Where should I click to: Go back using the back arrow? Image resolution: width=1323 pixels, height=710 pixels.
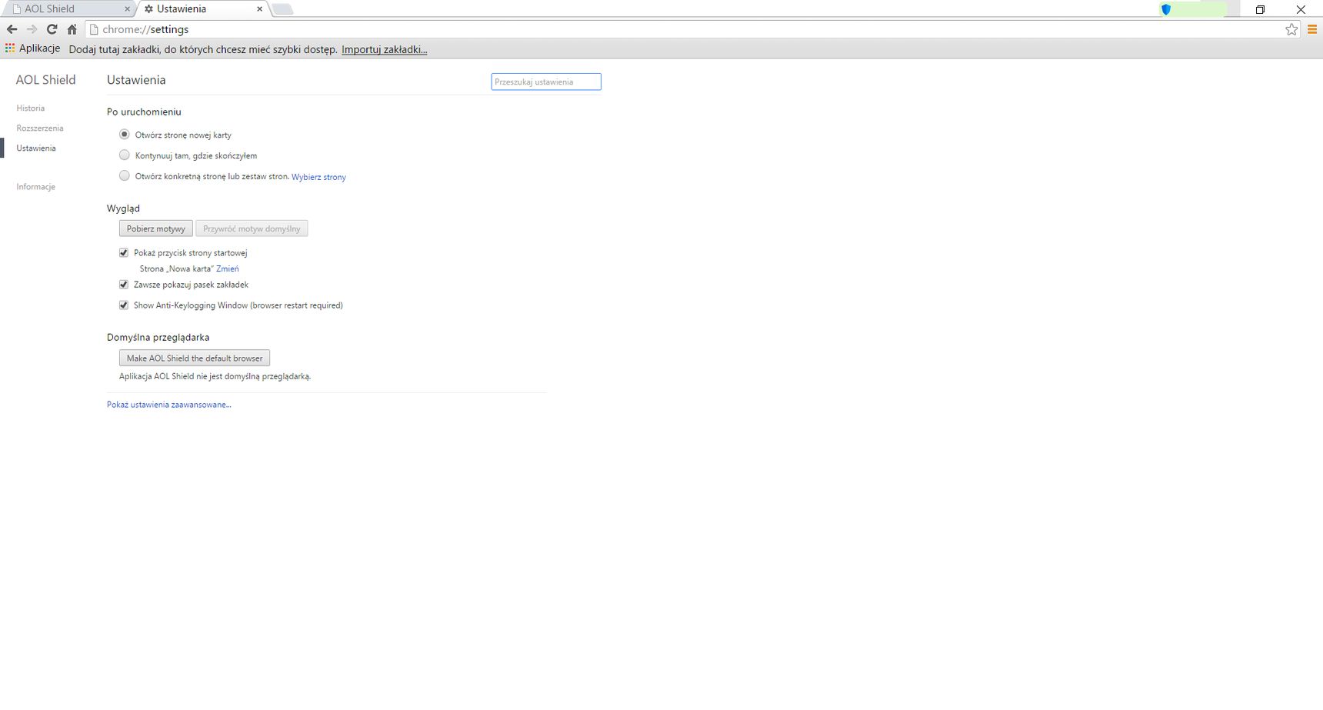[x=12, y=29]
